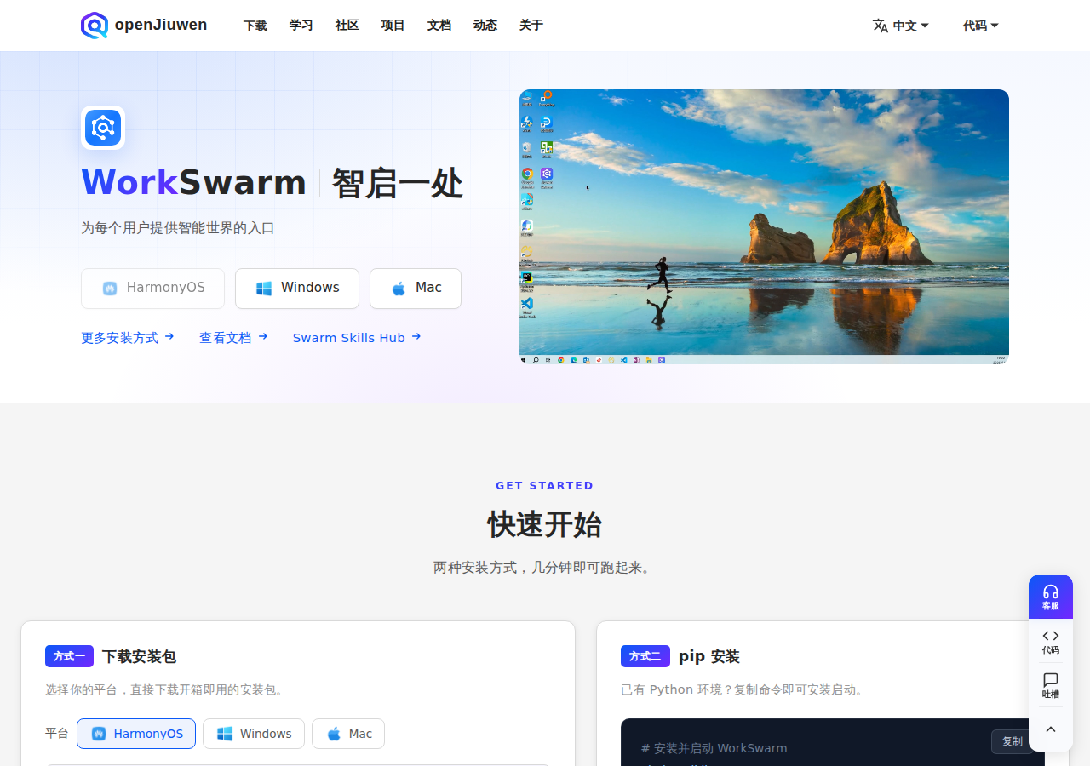Click the 快速开始 heading

pyautogui.click(x=545, y=524)
